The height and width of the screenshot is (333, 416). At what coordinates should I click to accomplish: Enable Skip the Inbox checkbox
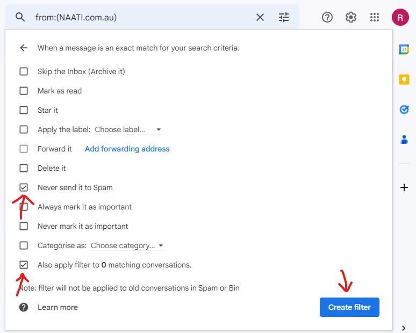(x=24, y=71)
